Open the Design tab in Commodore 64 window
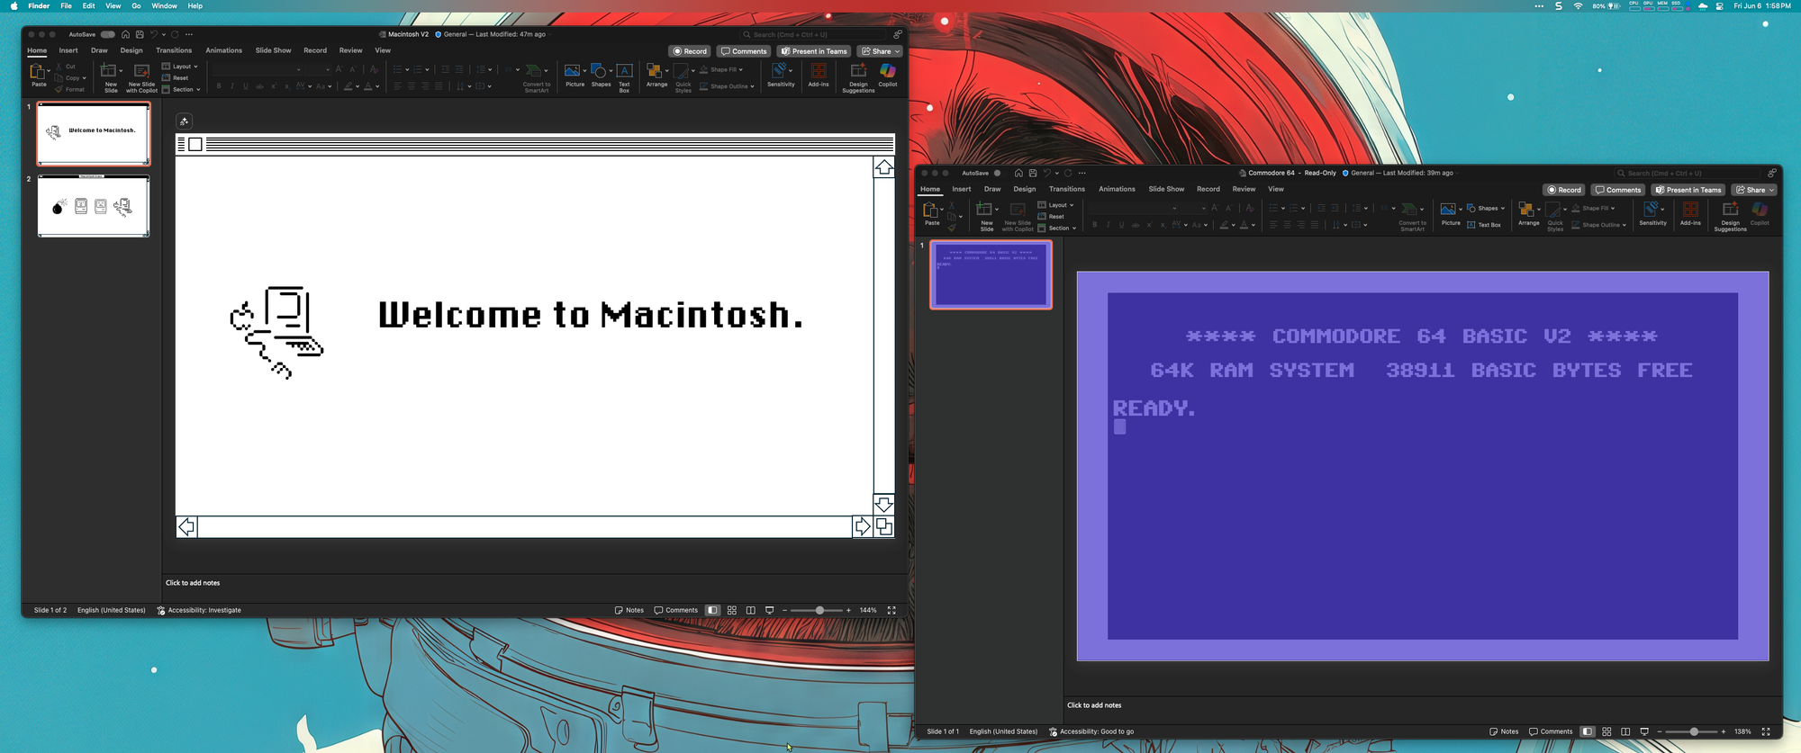Viewport: 1801px width, 753px height. click(x=1025, y=189)
